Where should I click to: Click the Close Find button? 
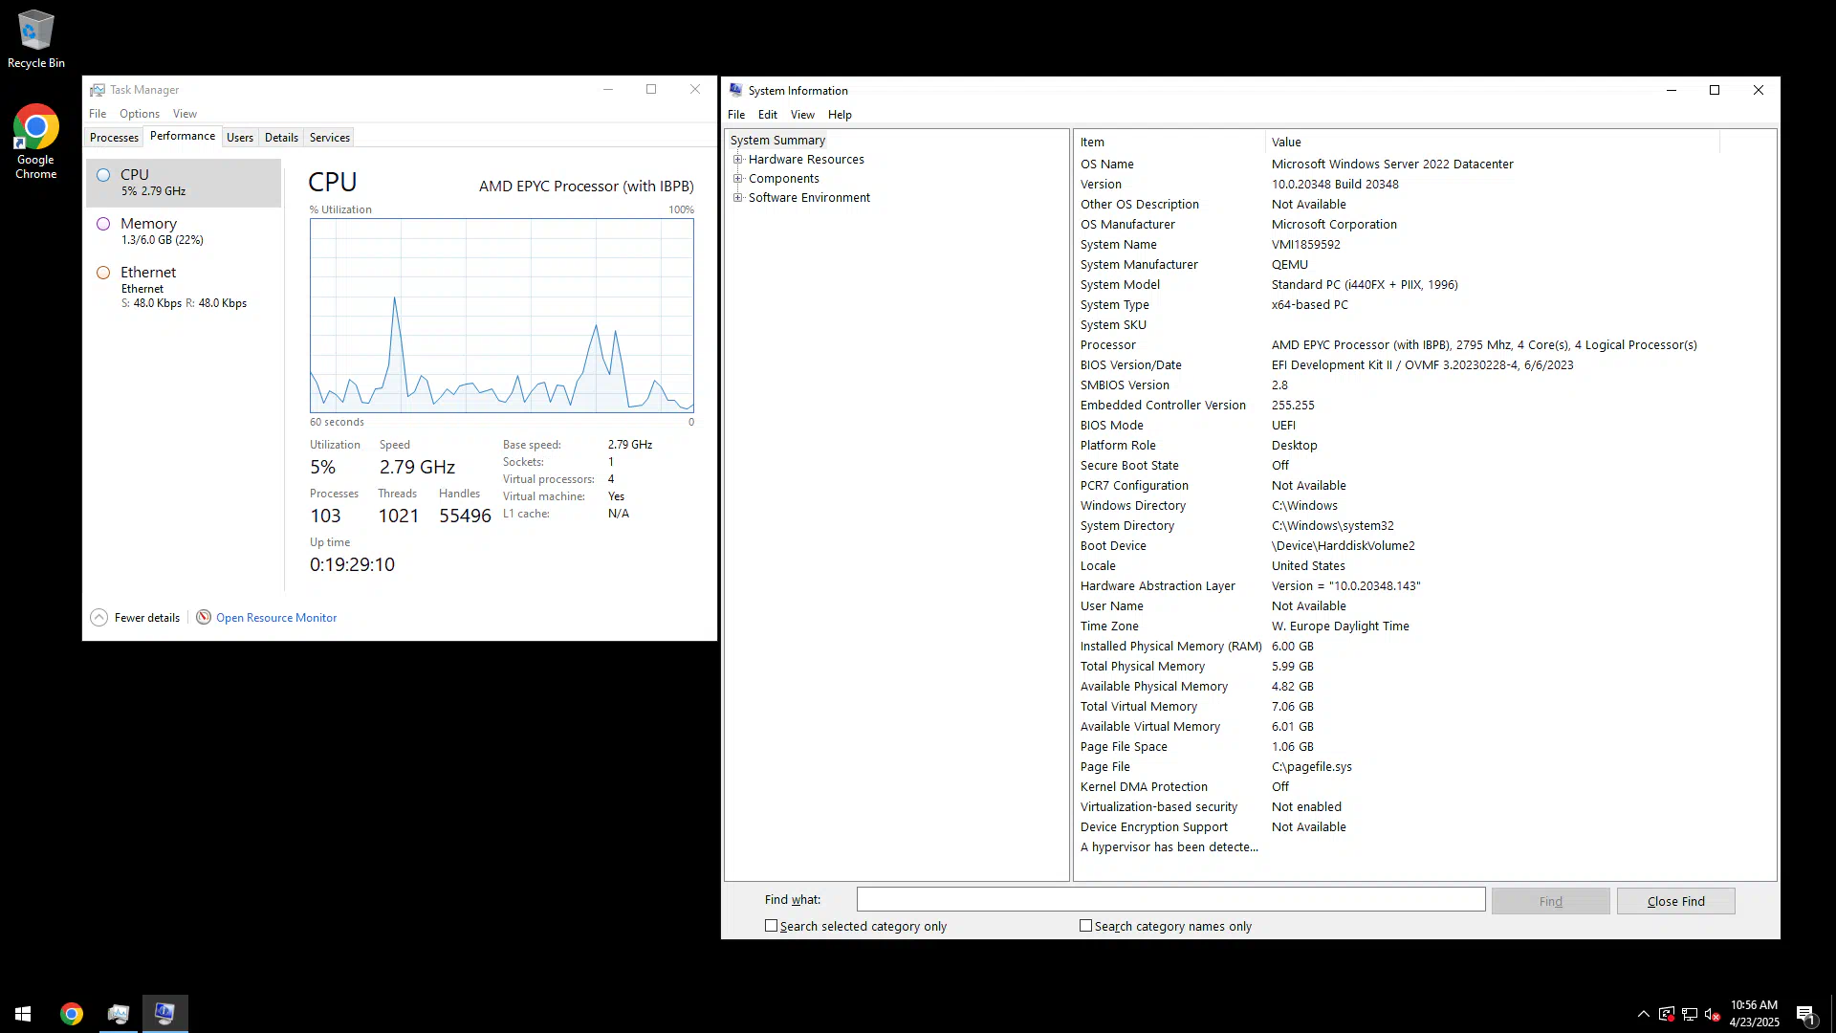(x=1675, y=901)
